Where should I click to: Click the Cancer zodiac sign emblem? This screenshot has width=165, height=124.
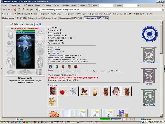coord(150,34)
